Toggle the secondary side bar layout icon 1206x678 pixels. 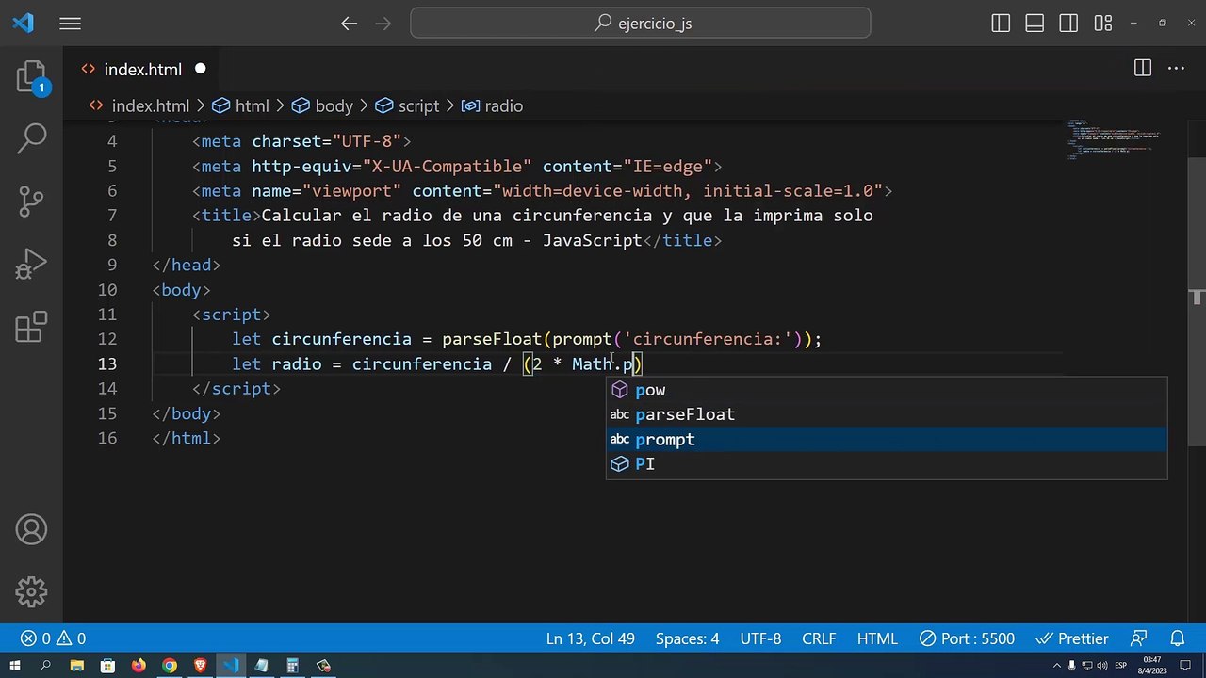pyautogui.click(x=1068, y=24)
